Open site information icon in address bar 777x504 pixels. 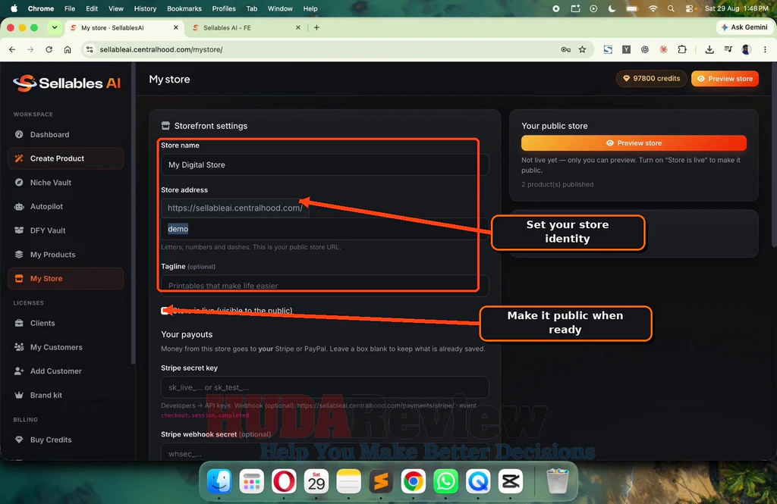(x=90, y=49)
